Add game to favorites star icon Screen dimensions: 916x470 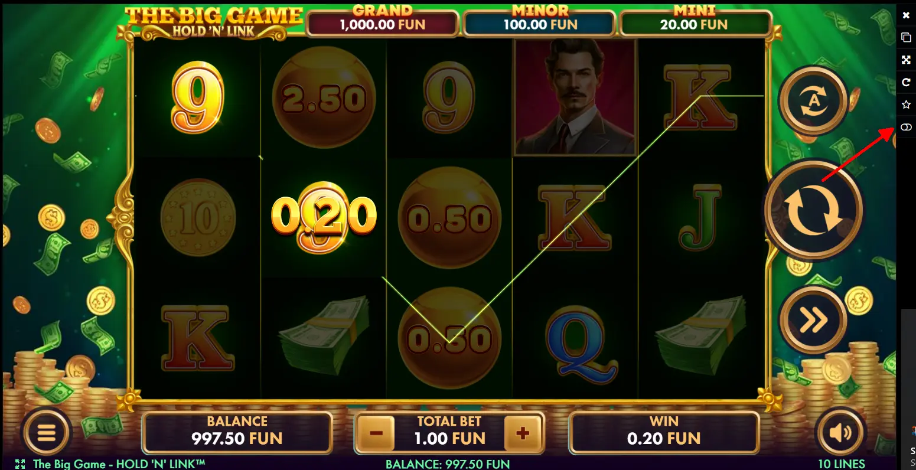click(906, 105)
